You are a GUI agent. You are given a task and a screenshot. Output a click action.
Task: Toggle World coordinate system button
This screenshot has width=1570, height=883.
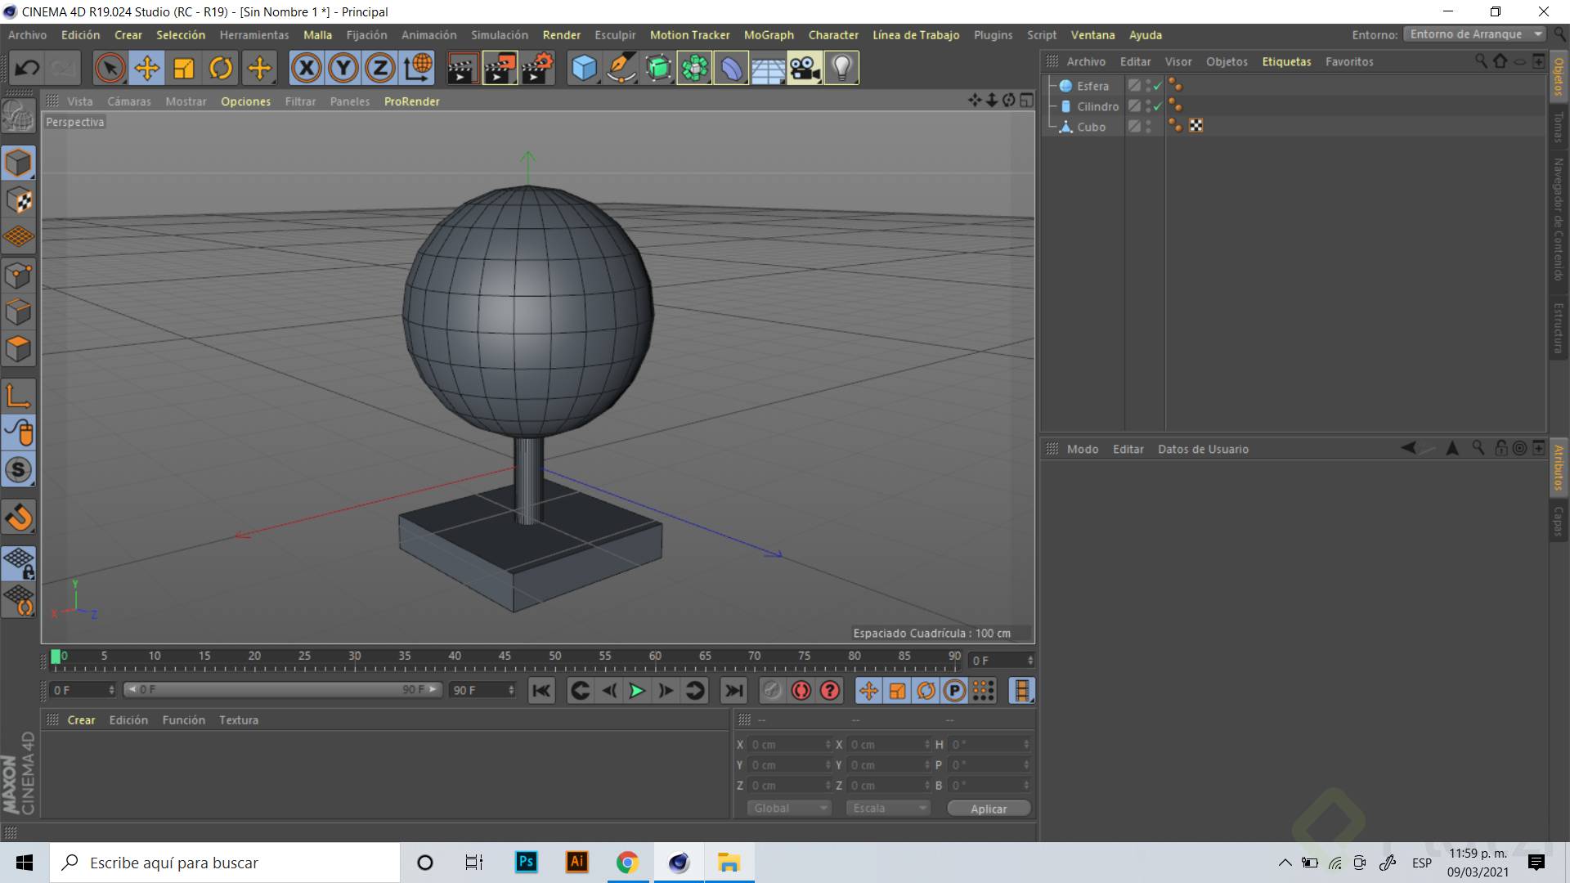(417, 68)
